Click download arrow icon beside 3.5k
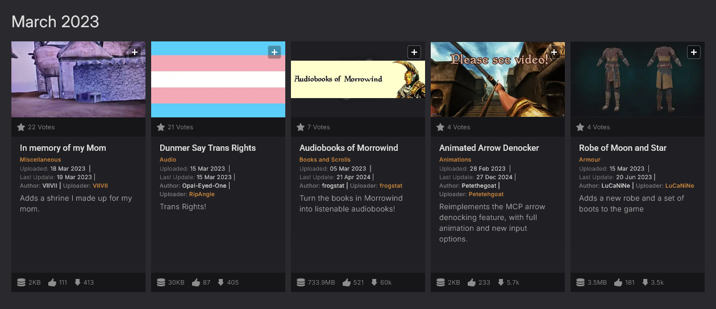 tap(645, 282)
